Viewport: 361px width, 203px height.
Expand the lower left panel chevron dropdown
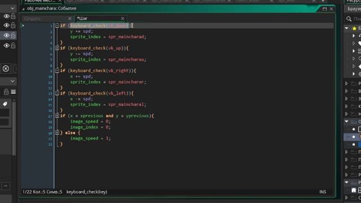(x=12, y=81)
